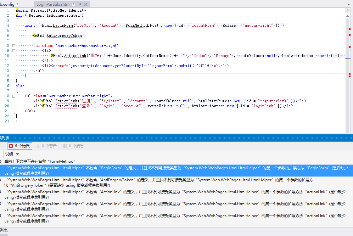
Task: Select the AntiForgeryToken error row
Action: (x=176, y=183)
